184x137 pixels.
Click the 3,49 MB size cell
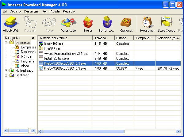tap(101, 59)
